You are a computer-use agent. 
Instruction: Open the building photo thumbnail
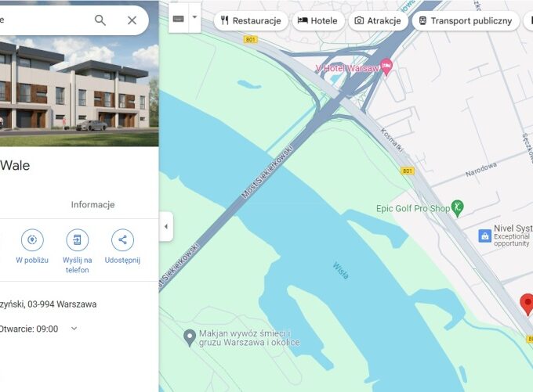[x=79, y=91]
